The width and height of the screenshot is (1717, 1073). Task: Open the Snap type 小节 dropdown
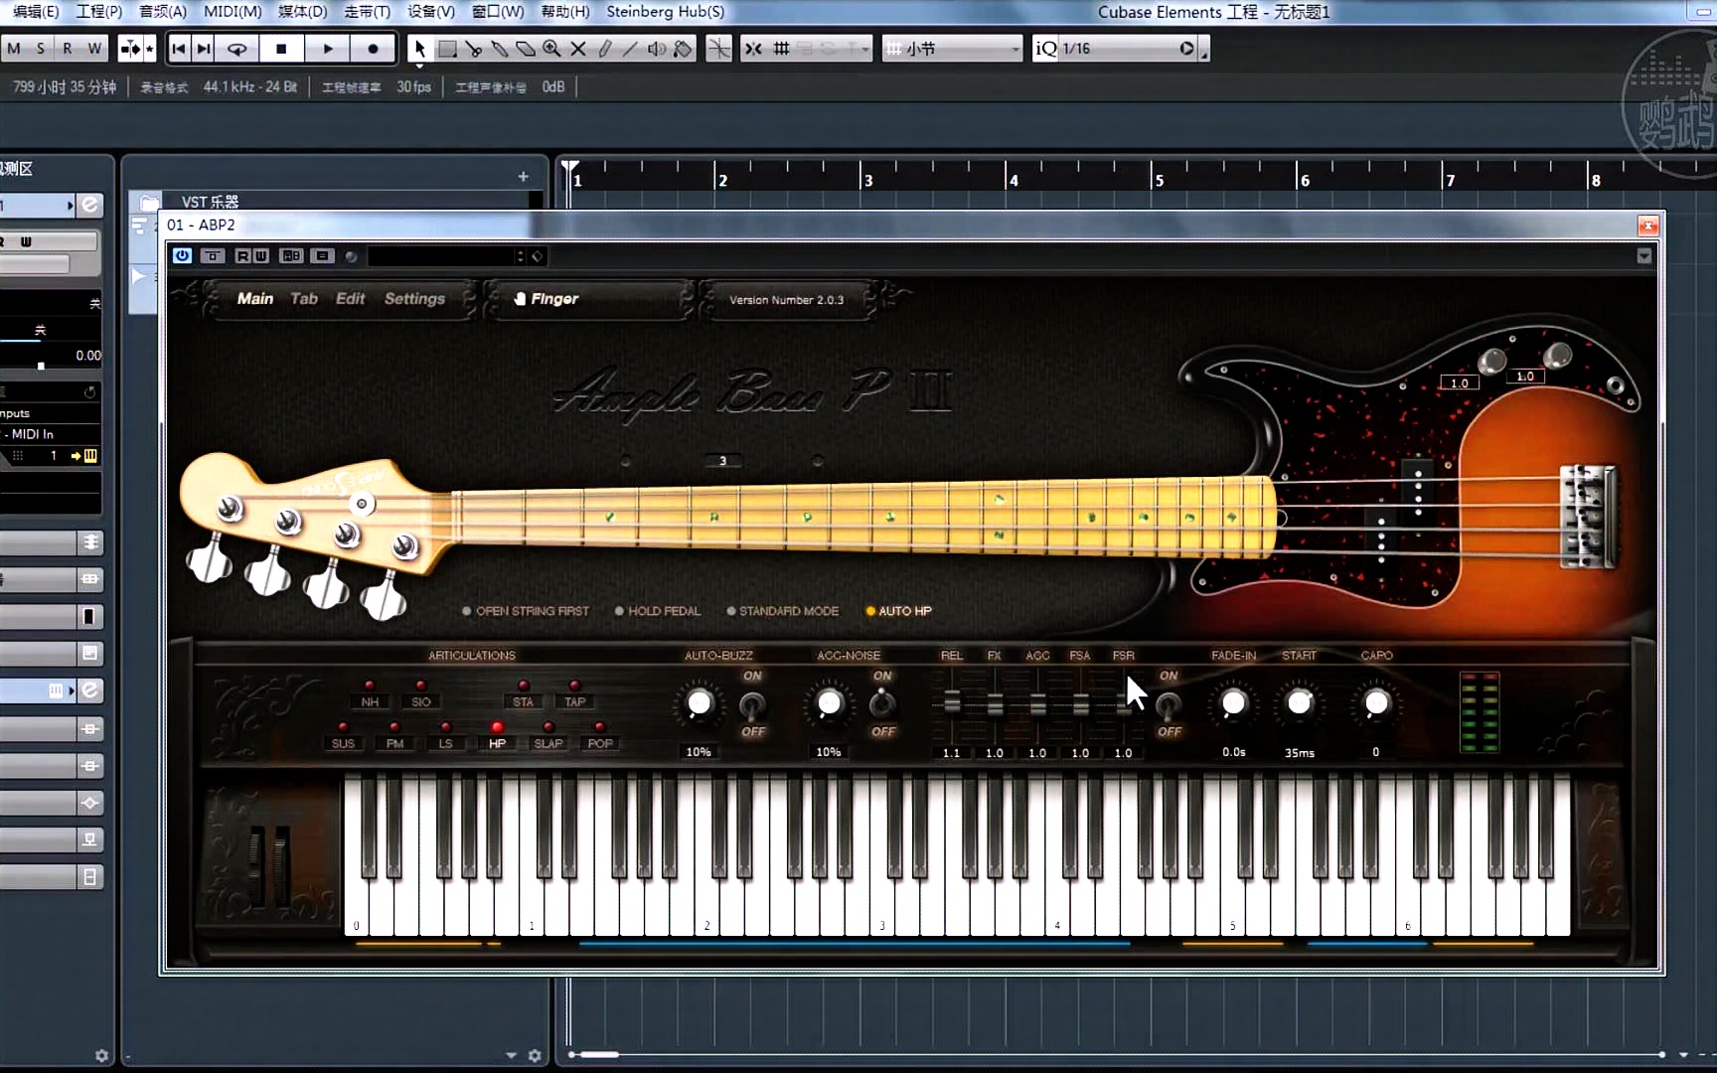tap(952, 49)
